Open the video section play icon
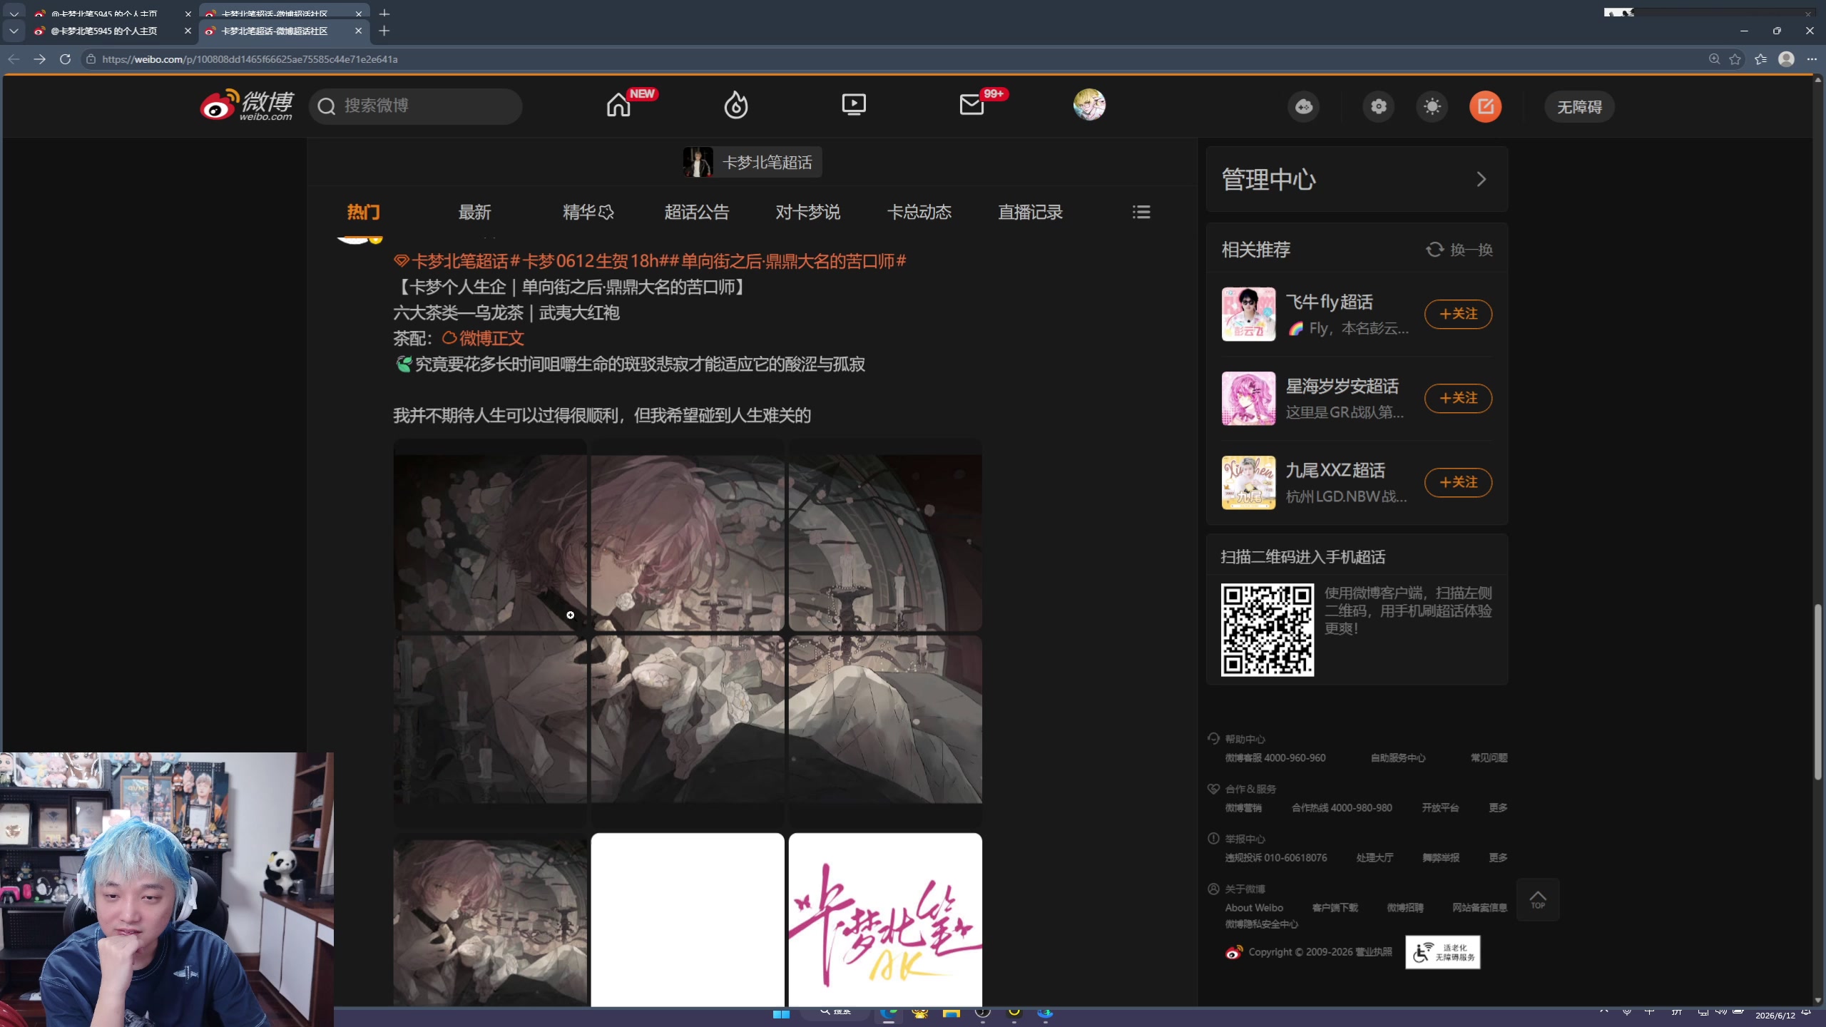The height and width of the screenshot is (1027, 1826). coord(854,106)
